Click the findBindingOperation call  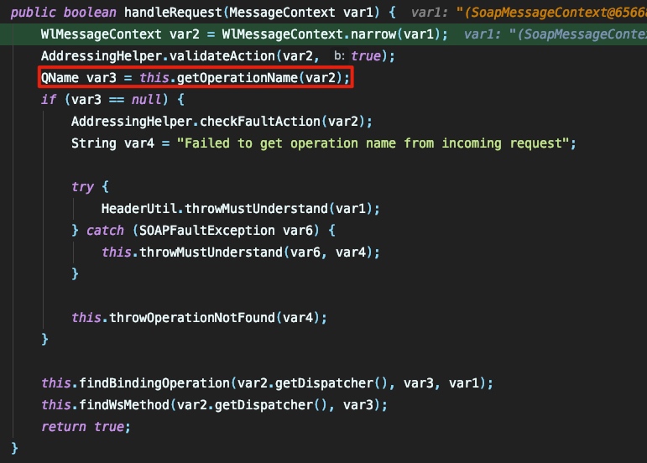pyautogui.click(x=267, y=383)
